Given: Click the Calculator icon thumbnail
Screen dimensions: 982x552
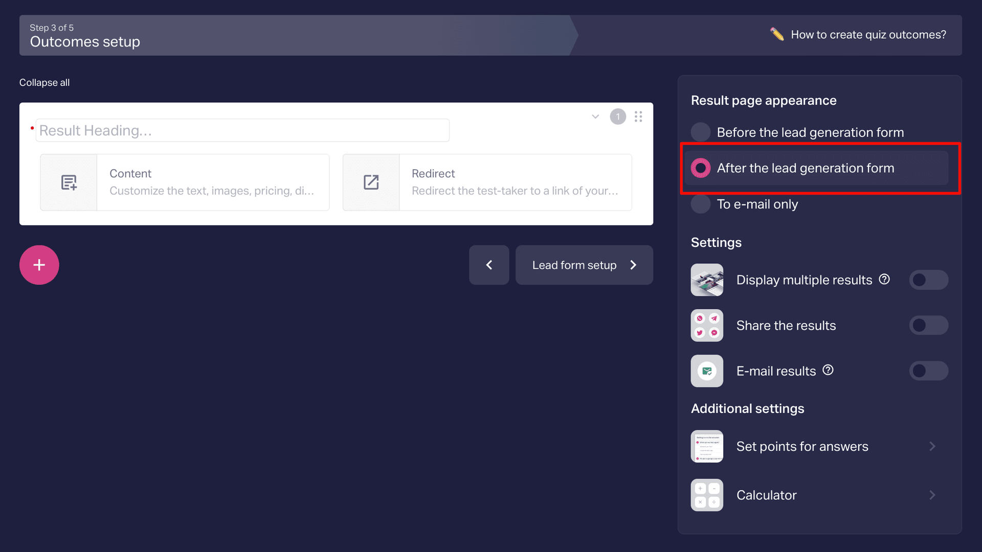Looking at the screenshot, I should pyautogui.click(x=707, y=495).
